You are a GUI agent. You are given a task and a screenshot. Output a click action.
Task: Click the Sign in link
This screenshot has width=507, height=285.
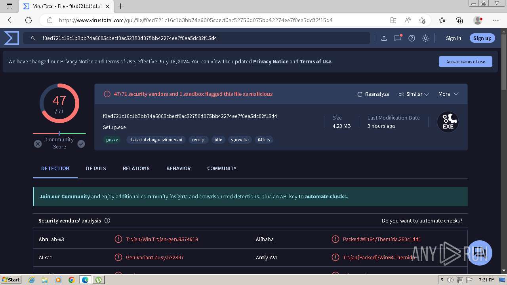pos(454,38)
